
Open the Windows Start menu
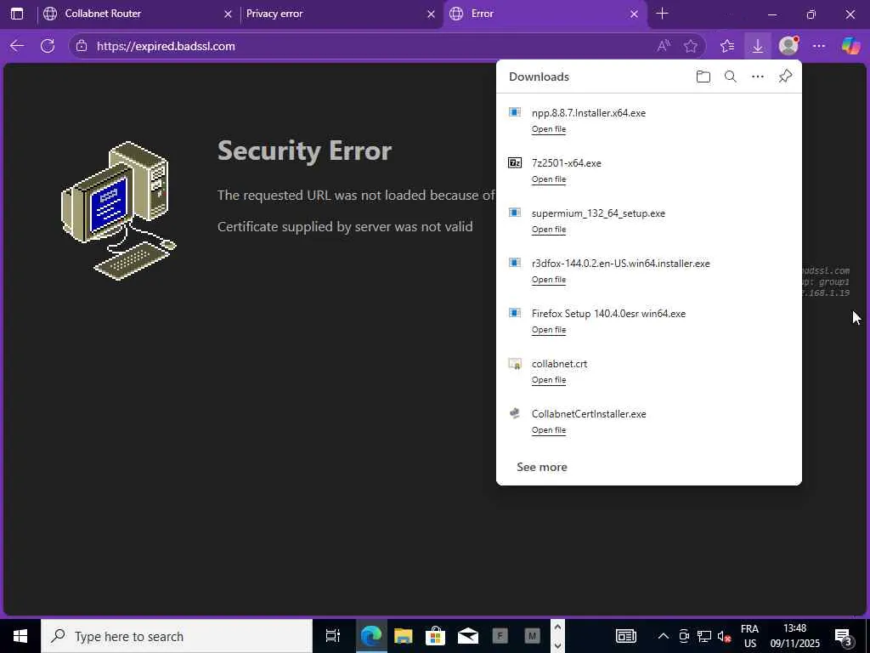click(x=20, y=636)
